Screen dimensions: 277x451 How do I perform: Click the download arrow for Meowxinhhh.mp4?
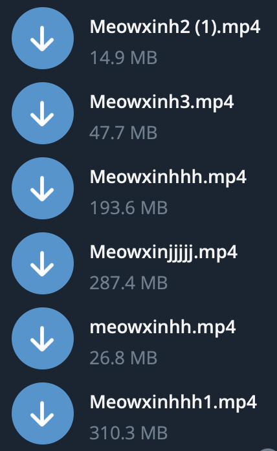43,188
